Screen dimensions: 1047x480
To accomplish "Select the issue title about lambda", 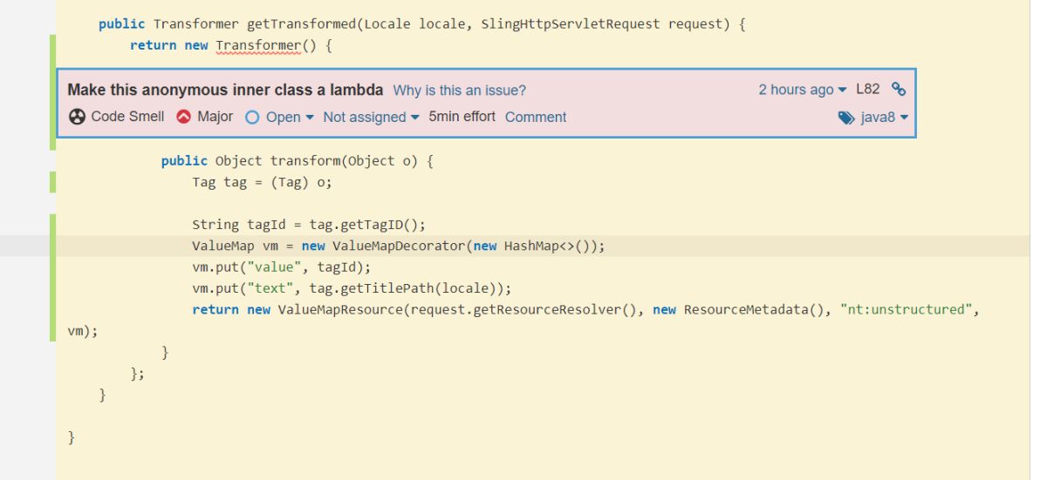I will 225,90.
